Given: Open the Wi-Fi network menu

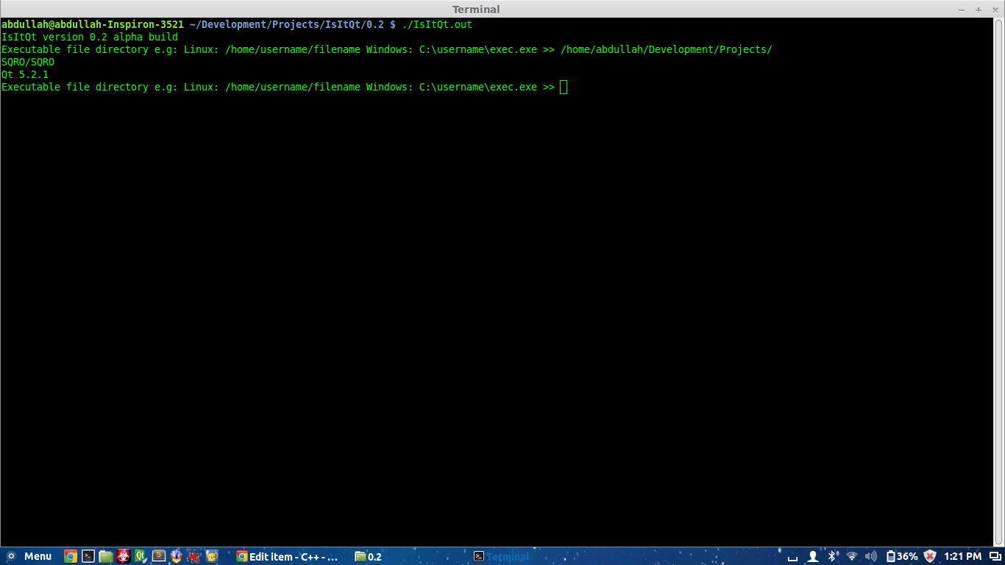Looking at the screenshot, I should coord(852,556).
